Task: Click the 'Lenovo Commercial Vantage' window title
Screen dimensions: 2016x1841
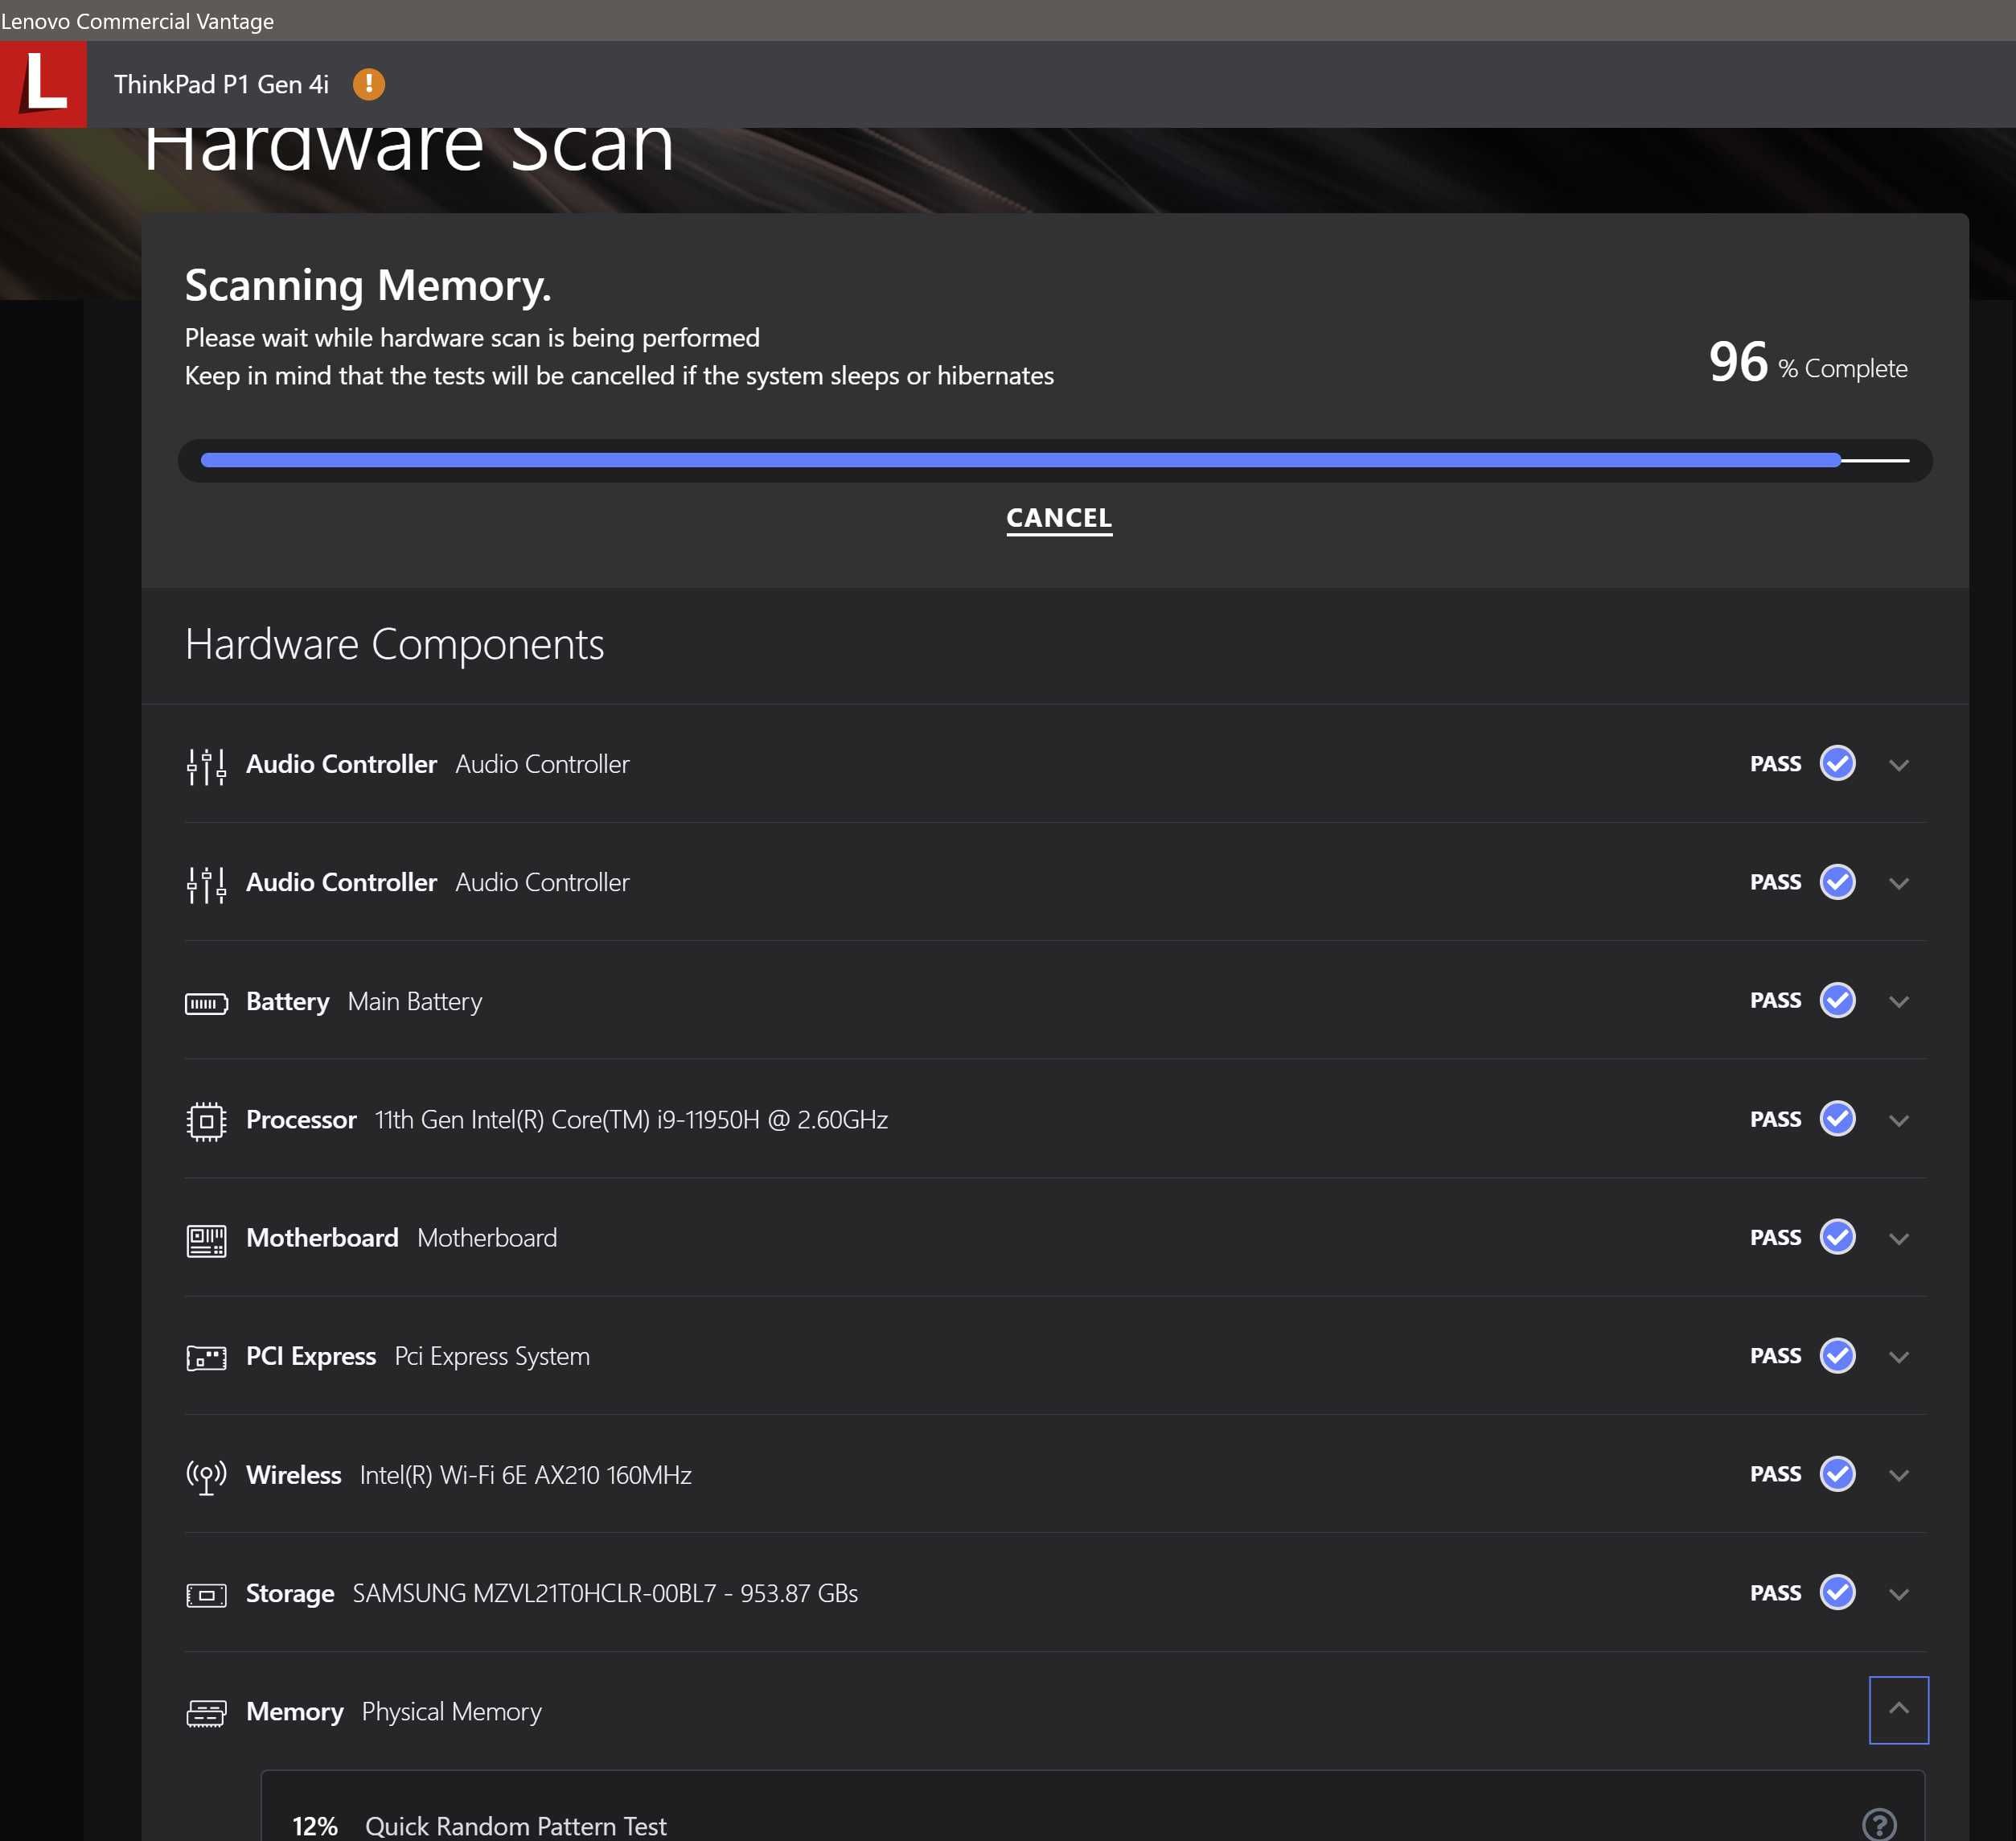Action: coord(137,20)
